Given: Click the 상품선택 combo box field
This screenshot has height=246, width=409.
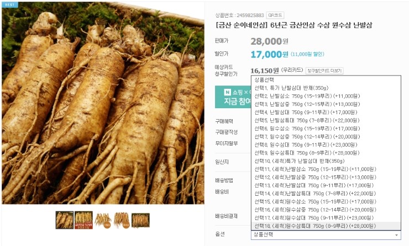Looking at the screenshot, I should point(326,235).
